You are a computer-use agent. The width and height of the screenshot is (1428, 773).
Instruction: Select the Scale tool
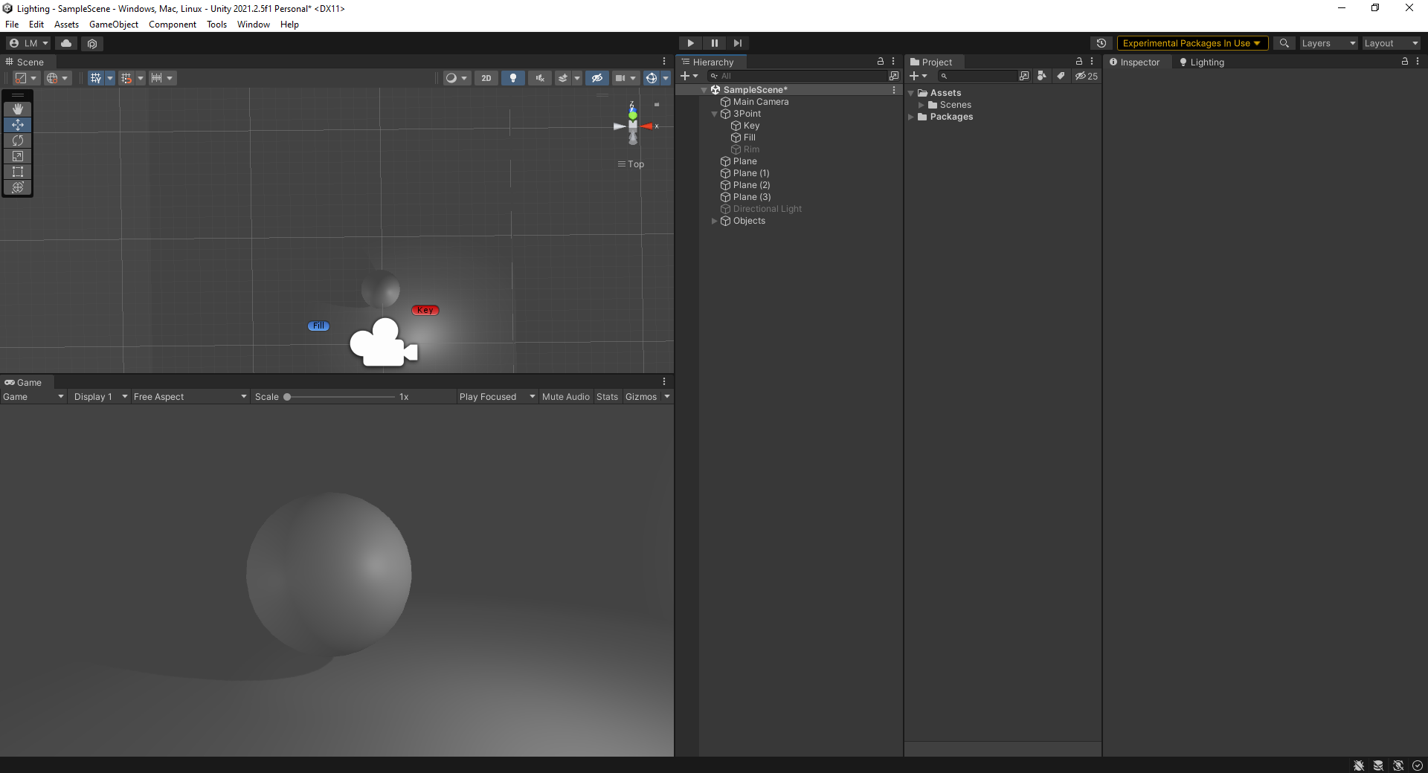18,156
